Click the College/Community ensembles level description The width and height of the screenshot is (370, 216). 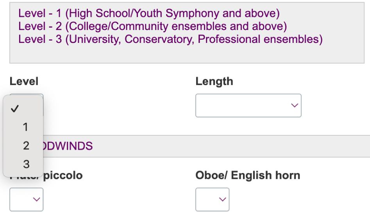pos(152,27)
